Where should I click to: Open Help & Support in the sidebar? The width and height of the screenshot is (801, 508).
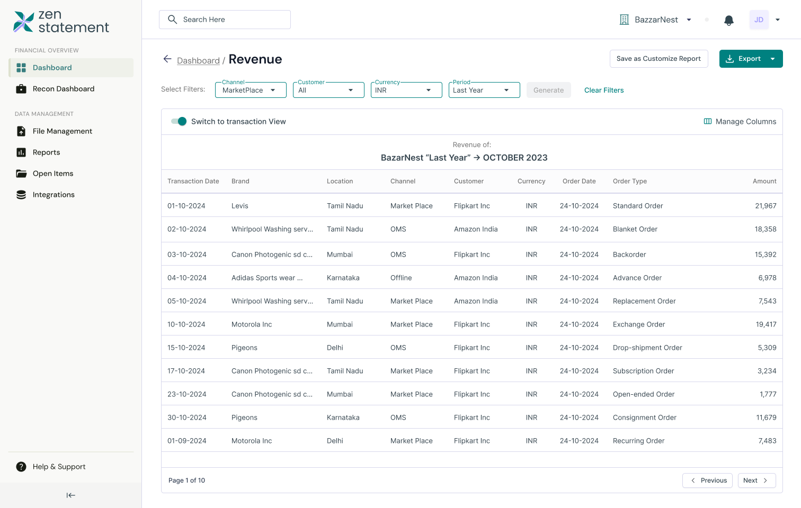(x=71, y=467)
